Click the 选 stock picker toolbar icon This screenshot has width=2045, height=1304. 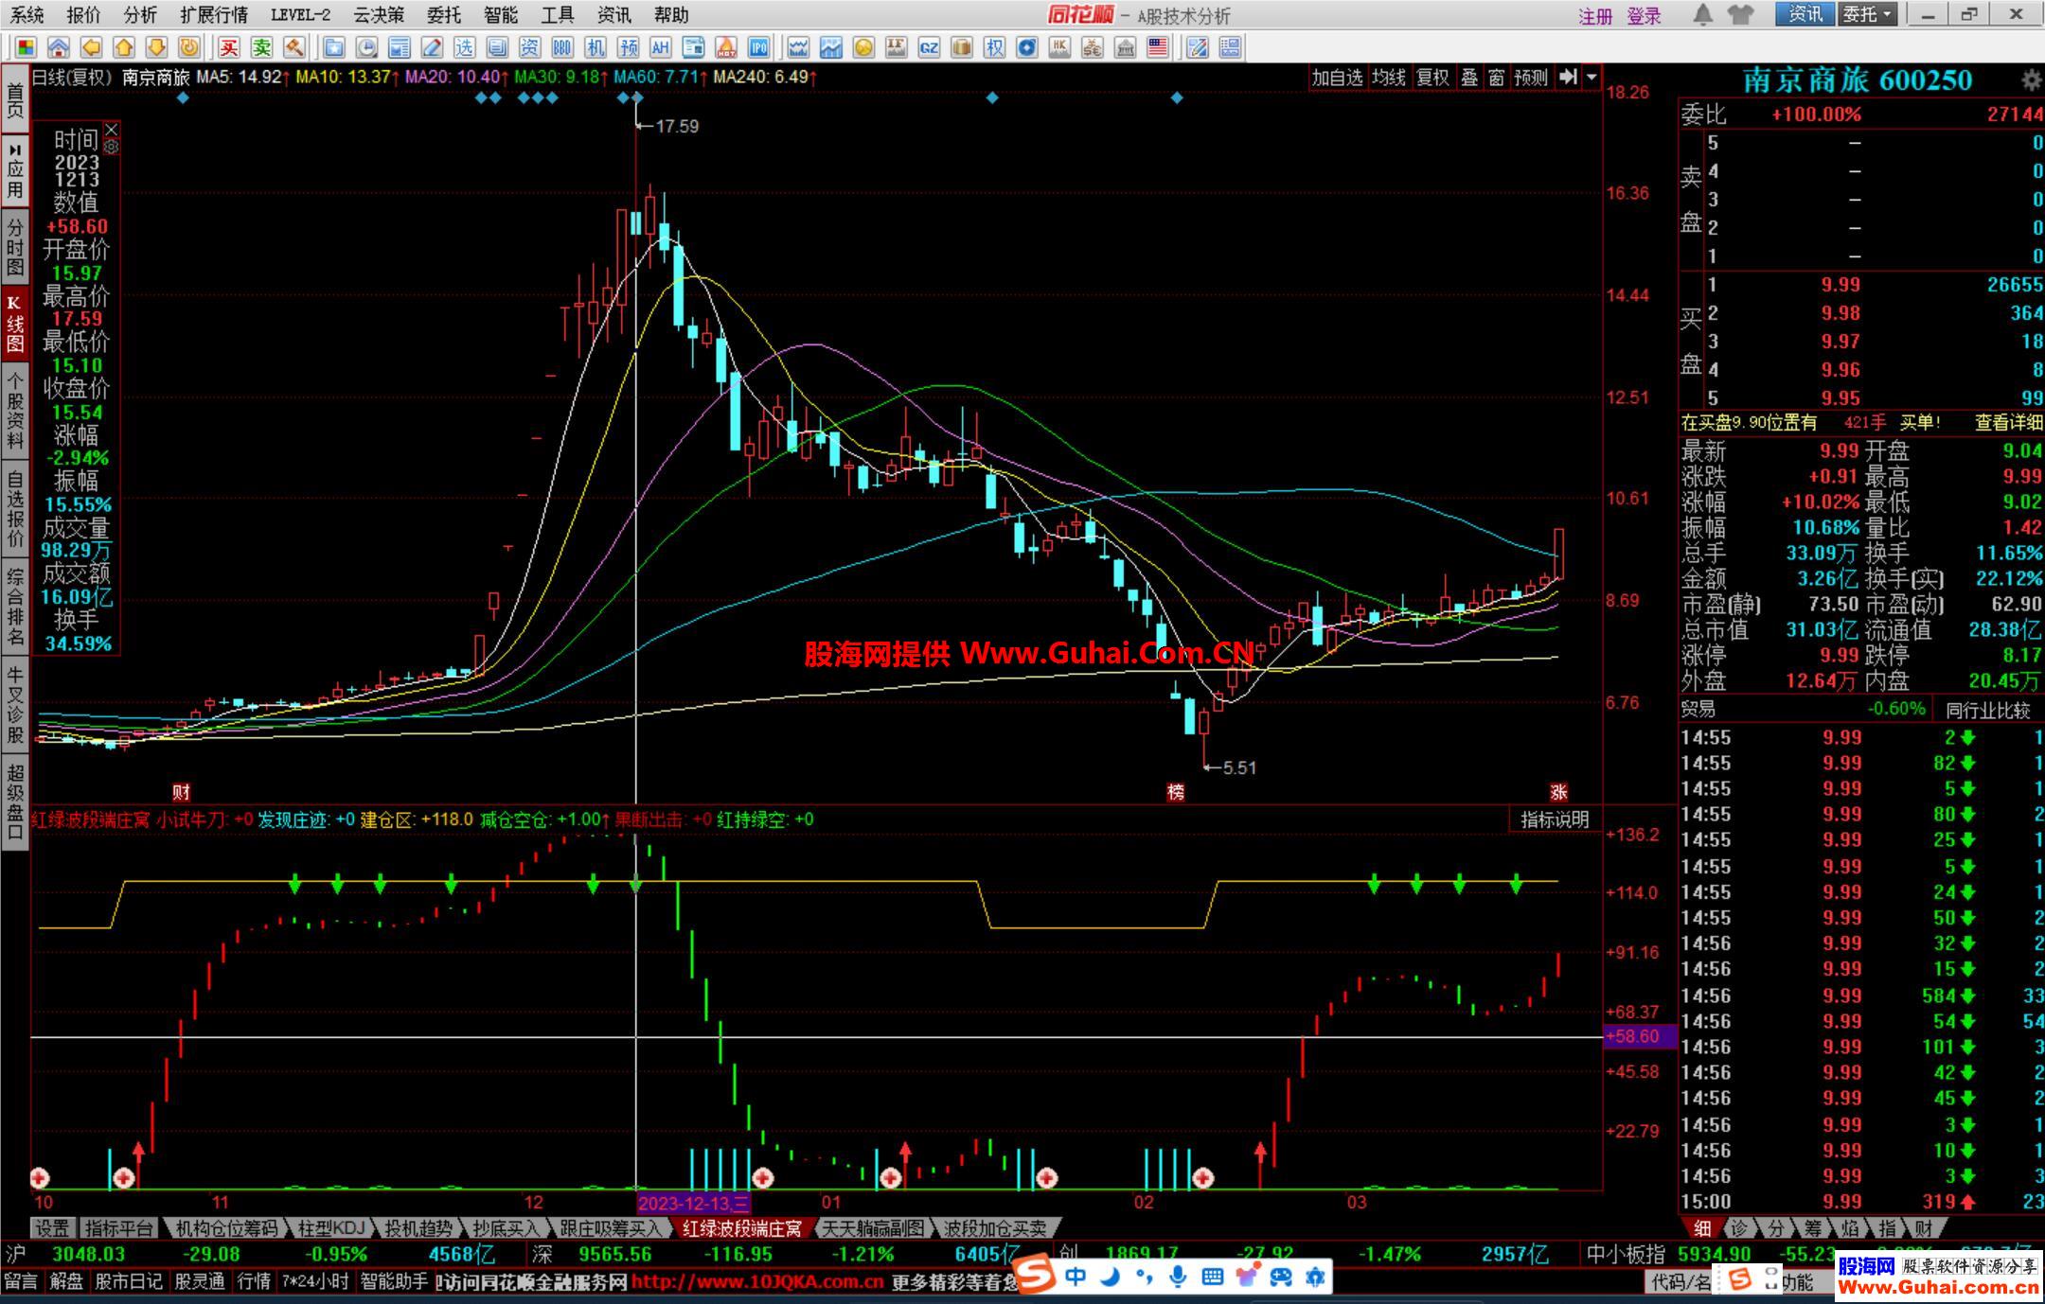tap(464, 47)
